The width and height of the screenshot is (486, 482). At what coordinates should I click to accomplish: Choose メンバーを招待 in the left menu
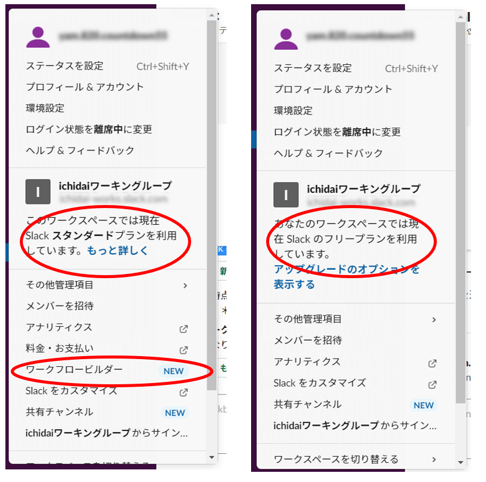pyautogui.click(x=107, y=306)
